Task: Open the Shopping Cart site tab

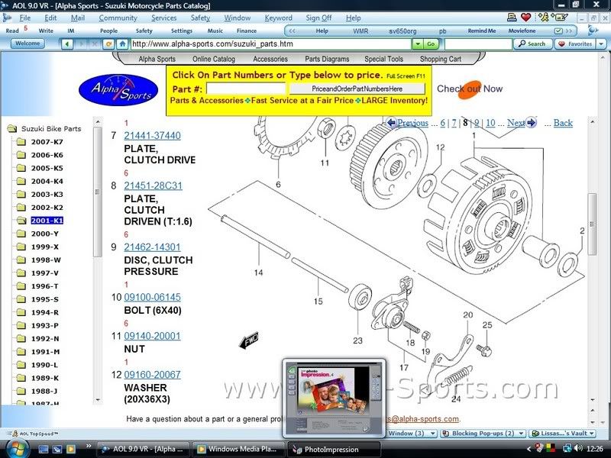Action: pyautogui.click(x=441, y=59)
